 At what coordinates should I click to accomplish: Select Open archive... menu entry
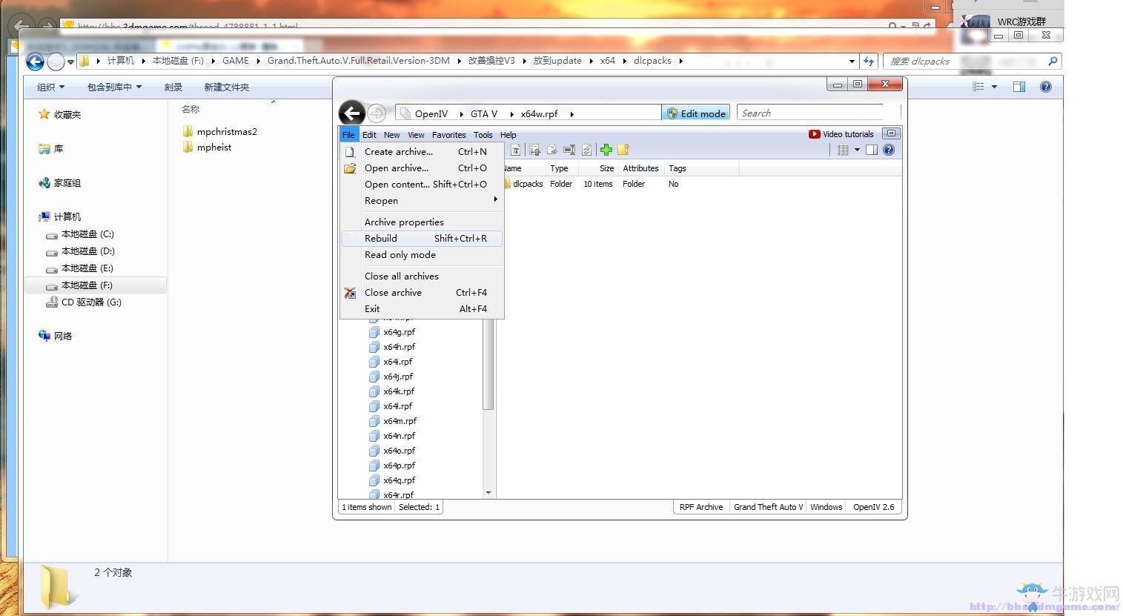coord(422,168)
